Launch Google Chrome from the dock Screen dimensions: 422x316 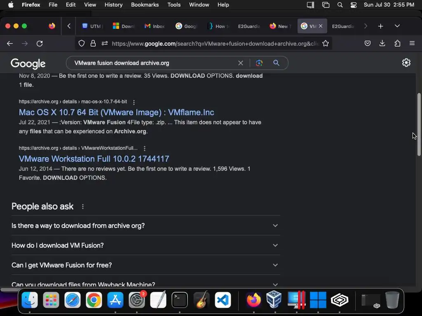94,300
